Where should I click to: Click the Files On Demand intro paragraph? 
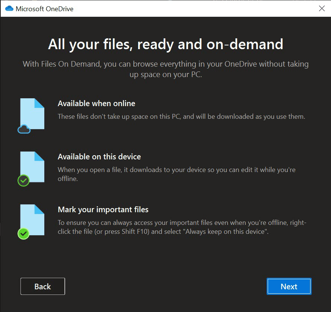[x=165, y=69]
